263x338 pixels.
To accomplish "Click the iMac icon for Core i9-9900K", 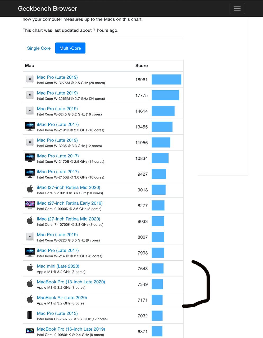I will pos(30,205).
